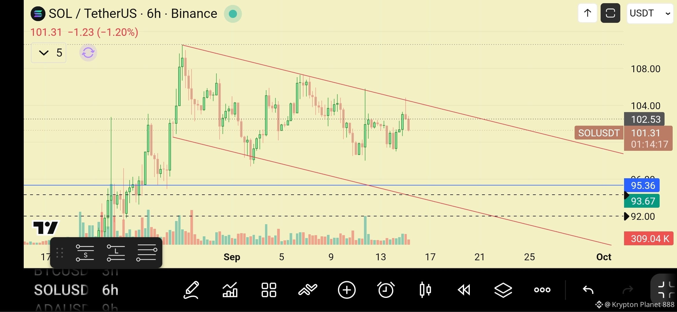Screen dimensions: 677x312
Task: Start bar replay with rewind icon
Action: pyautogui.click(x=464, y=290)
